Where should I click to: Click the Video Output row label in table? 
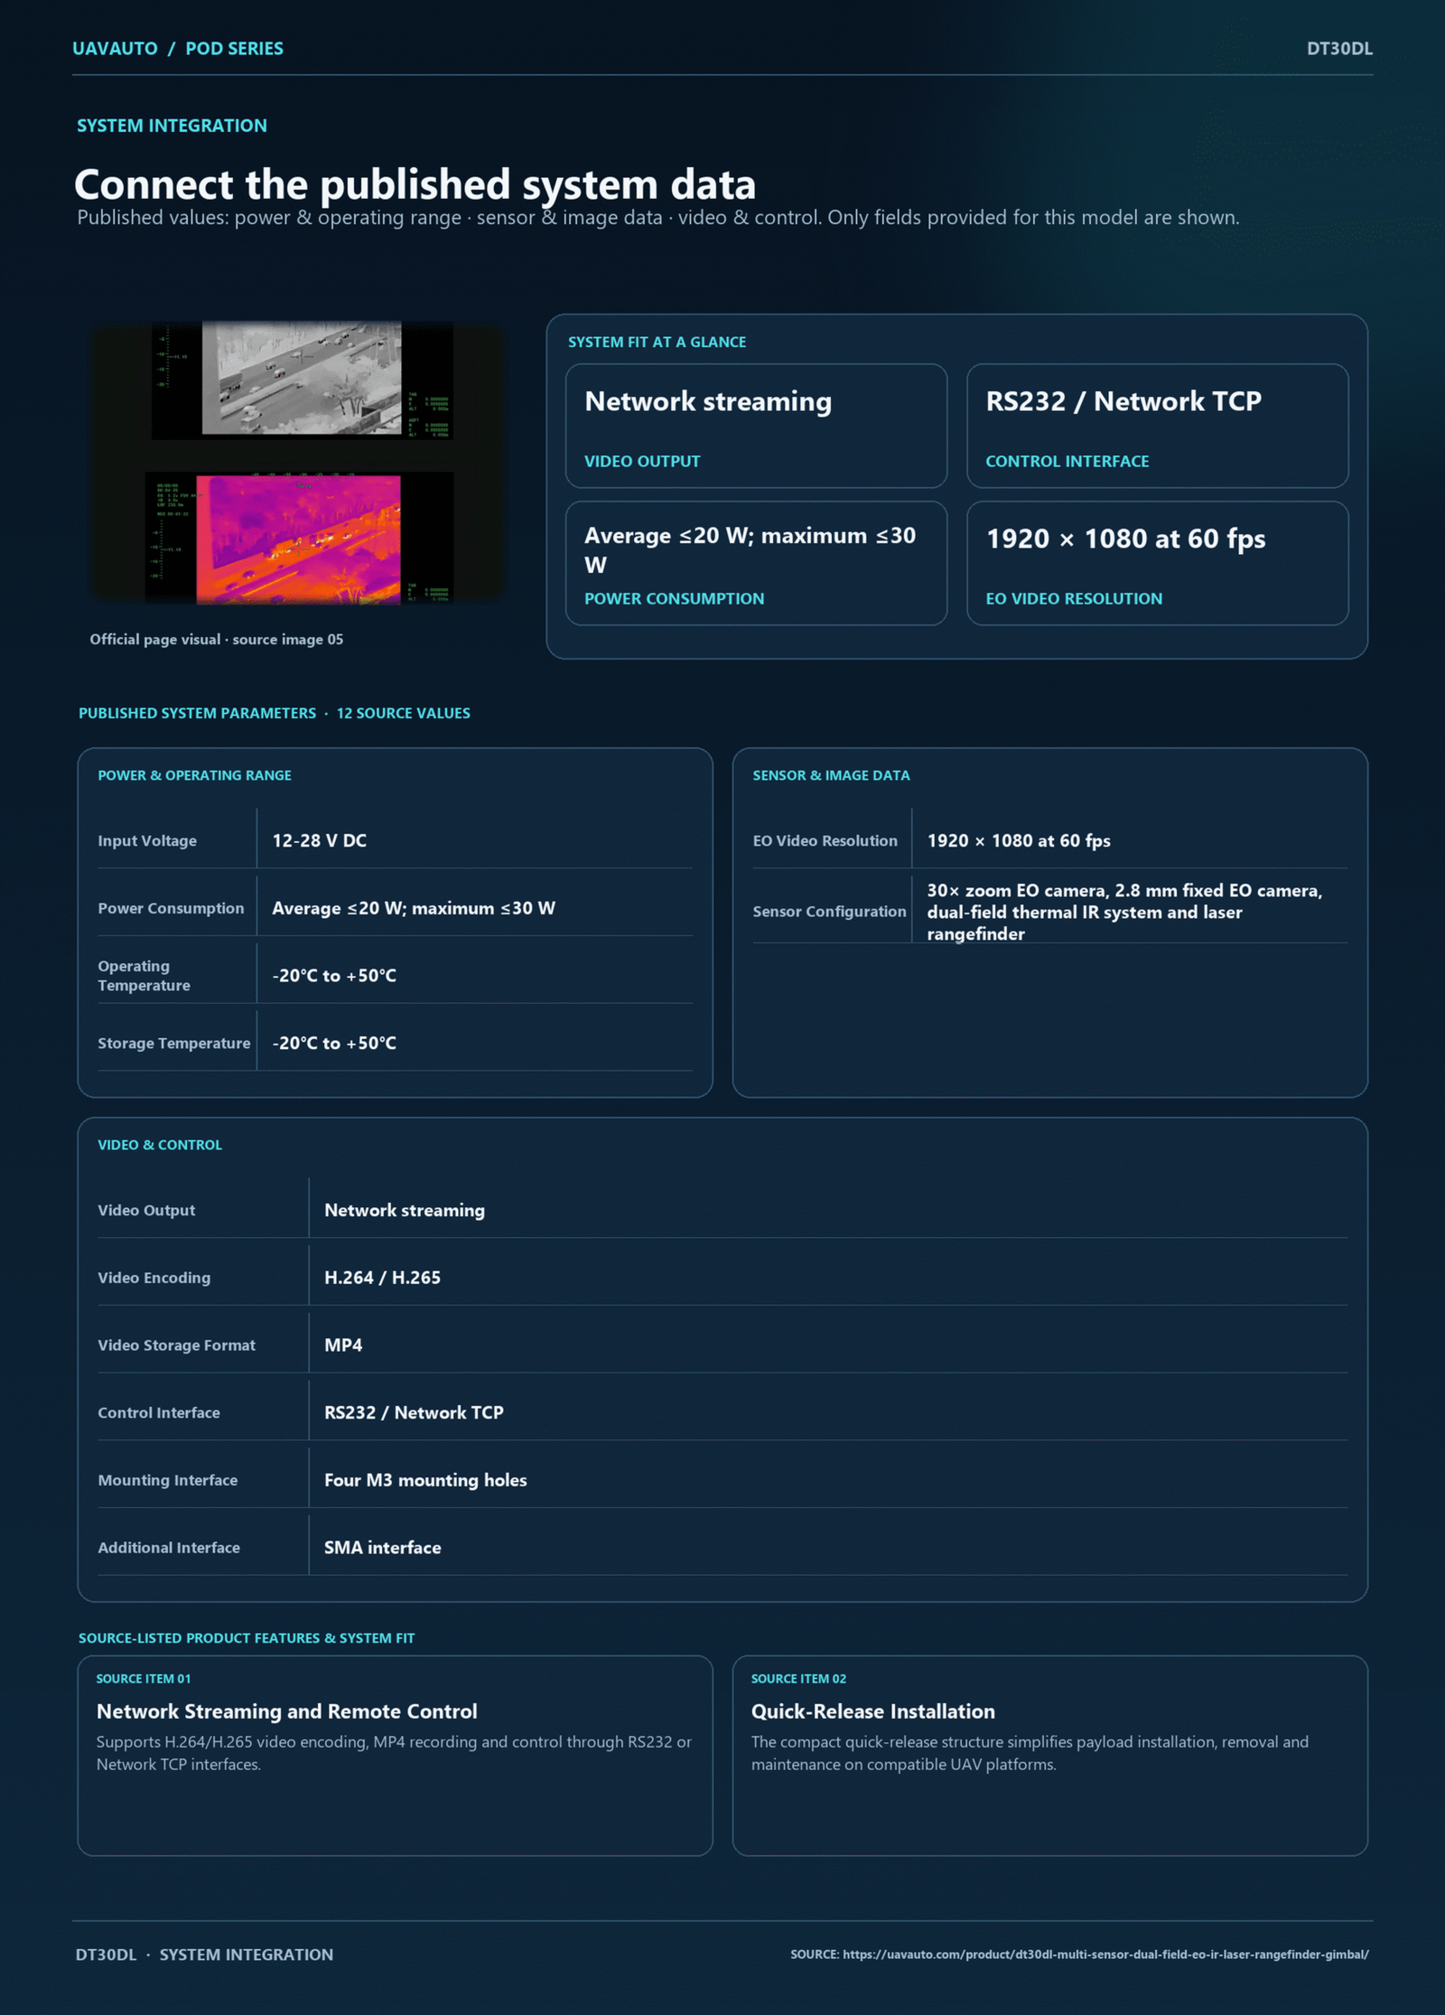[146, 1211]
